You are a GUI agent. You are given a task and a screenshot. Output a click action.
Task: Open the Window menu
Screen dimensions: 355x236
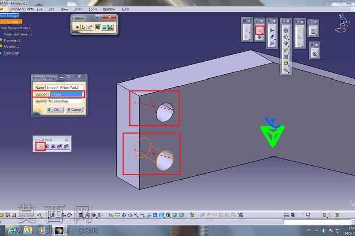point(109,9)
